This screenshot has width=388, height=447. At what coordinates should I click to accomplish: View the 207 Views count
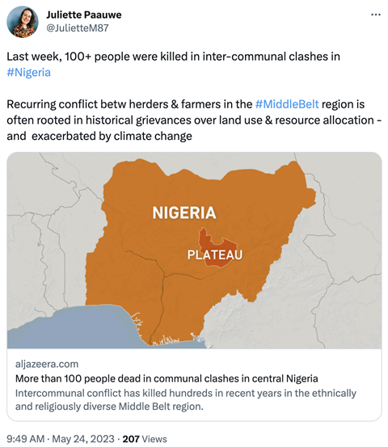(x=145, y=439)
